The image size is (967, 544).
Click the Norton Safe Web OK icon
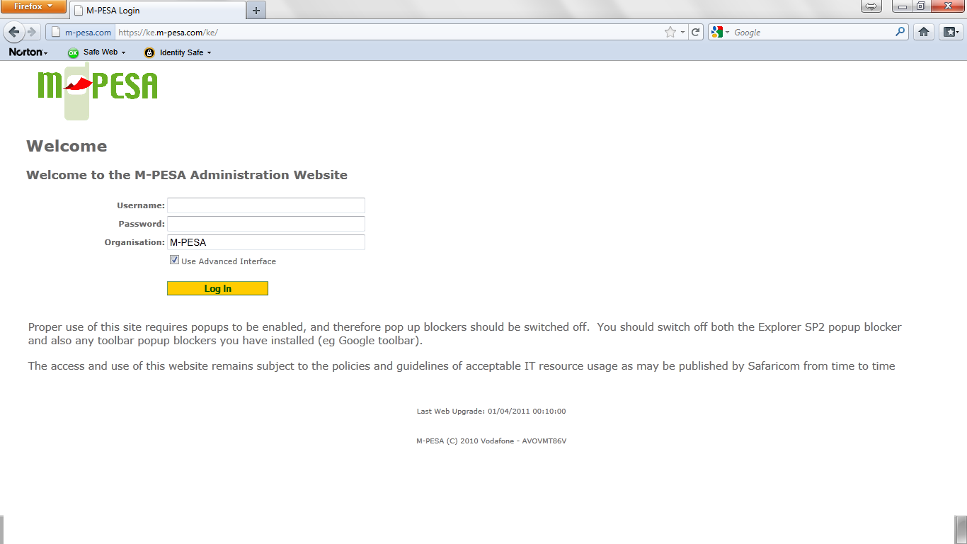point(73,52)
